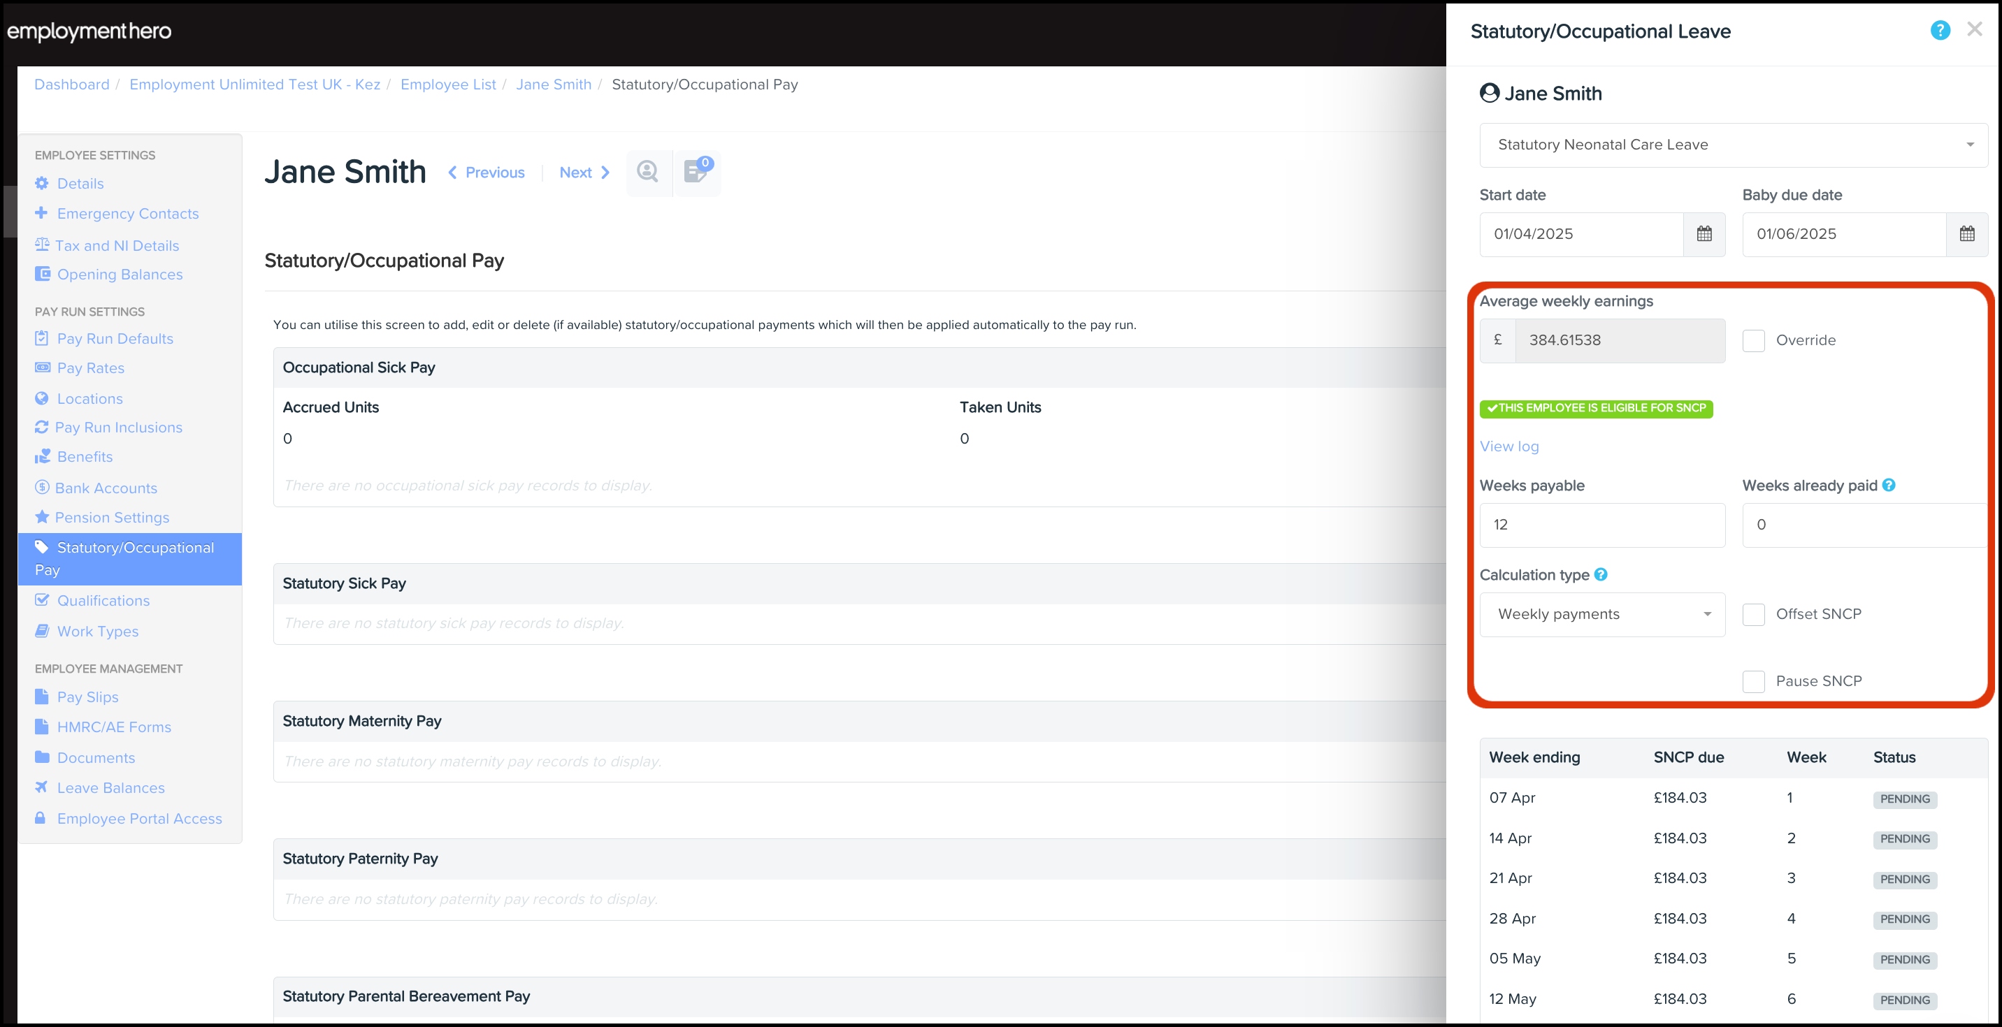Image resolution: width=2002 pixels, height=1027 pixels.
Task: Click the Weeks payable input field
Action: (1601, 525)
